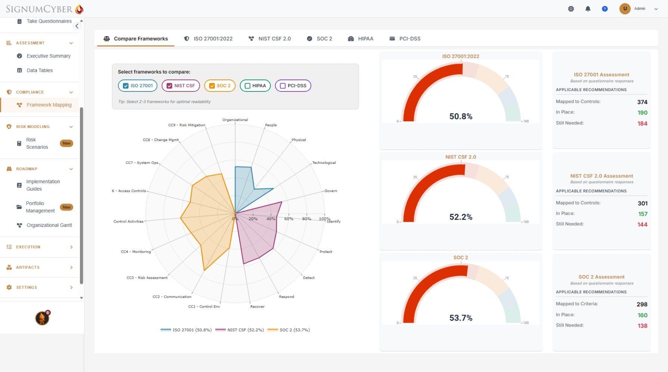Switch to the NIST CSF 2.0 tab
The width and height of the screenshot is (668, 372).
(x=270, y=39)
